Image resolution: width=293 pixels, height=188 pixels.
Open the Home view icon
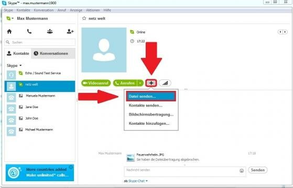[9, 31]
